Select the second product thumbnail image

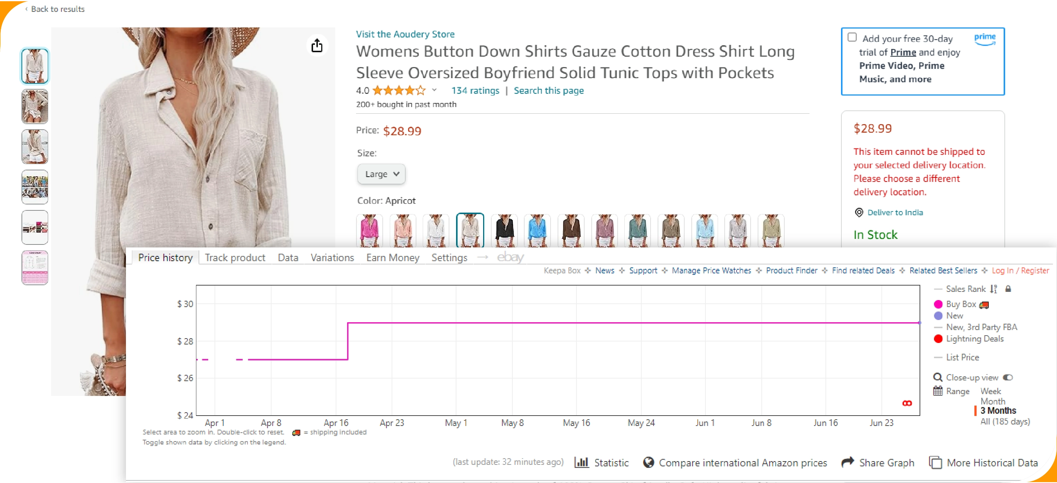(x=34, y=106)
